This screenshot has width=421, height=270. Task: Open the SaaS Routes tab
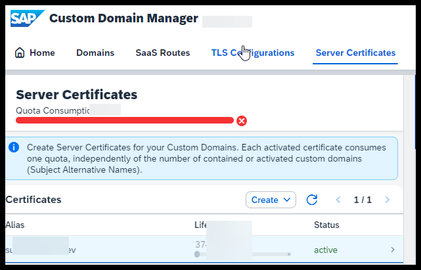click(x=163, y=53)
